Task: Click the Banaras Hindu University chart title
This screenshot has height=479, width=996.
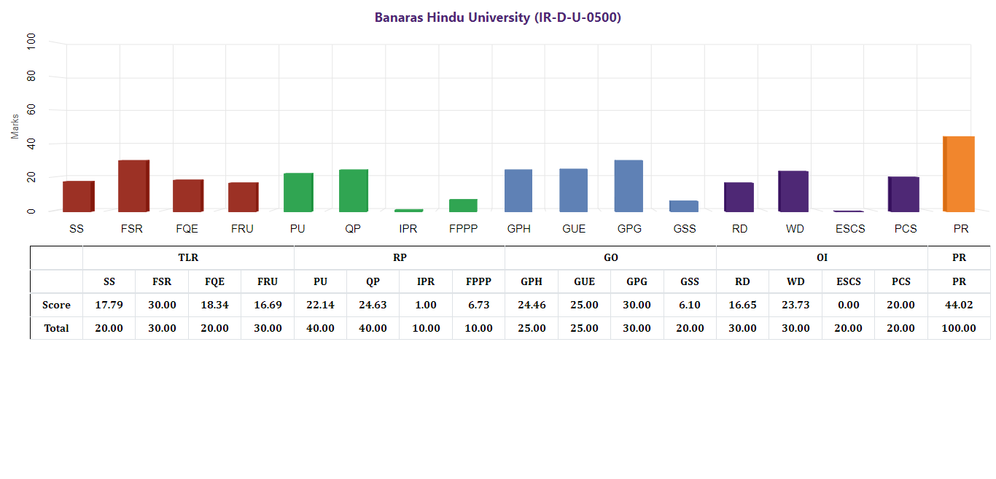Action: pyautogui.click(x=498, y=17)
